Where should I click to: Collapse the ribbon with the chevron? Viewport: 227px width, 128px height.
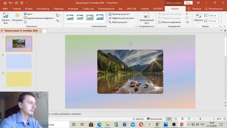(225, 26)
